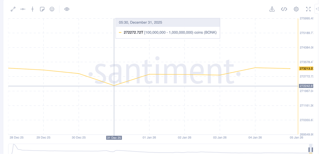Click the 272242.6 crosshair value label
The width and height of the screenshot is (319, 154).
[x=306, y=86]
